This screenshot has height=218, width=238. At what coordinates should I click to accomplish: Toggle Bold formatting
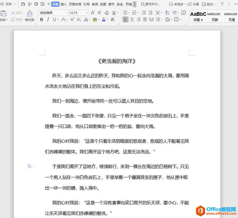42,20
